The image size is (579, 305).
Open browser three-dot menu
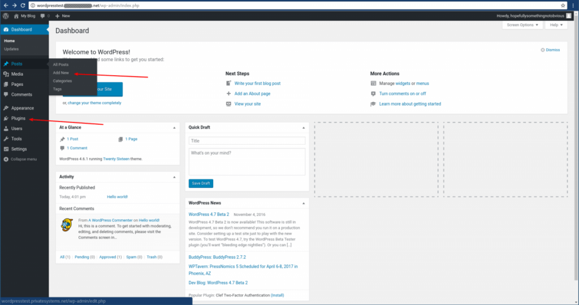click(573, 6)
